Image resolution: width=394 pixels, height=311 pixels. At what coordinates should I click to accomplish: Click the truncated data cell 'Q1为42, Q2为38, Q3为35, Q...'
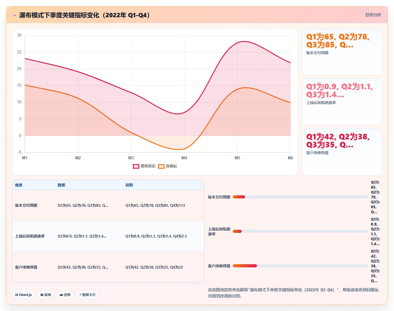pyautogui.click(x=83, y=267)
